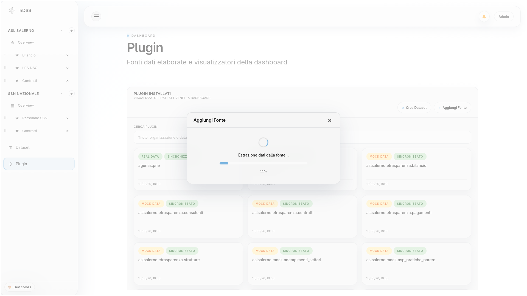
Task: Open aslsalerno.etrasparenza.bilancio plugin card
Action: (x=416, y=169)
